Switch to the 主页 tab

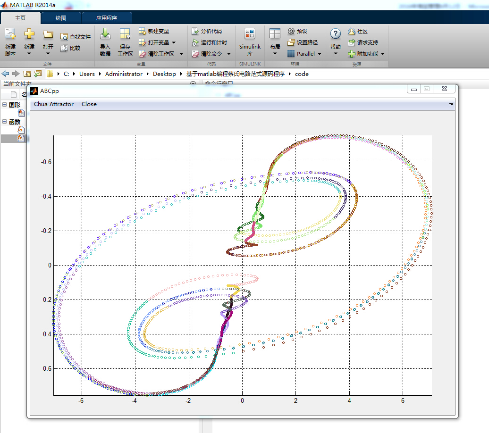(x=20, y=18)
